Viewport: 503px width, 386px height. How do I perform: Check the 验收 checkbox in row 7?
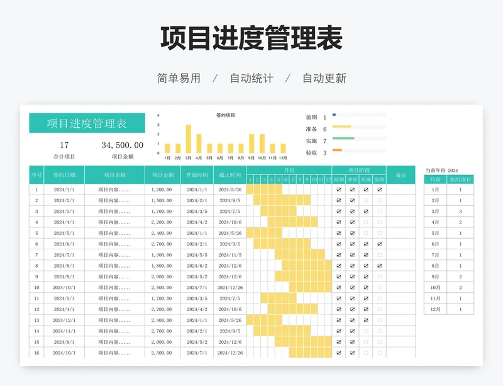coord(380,255)
